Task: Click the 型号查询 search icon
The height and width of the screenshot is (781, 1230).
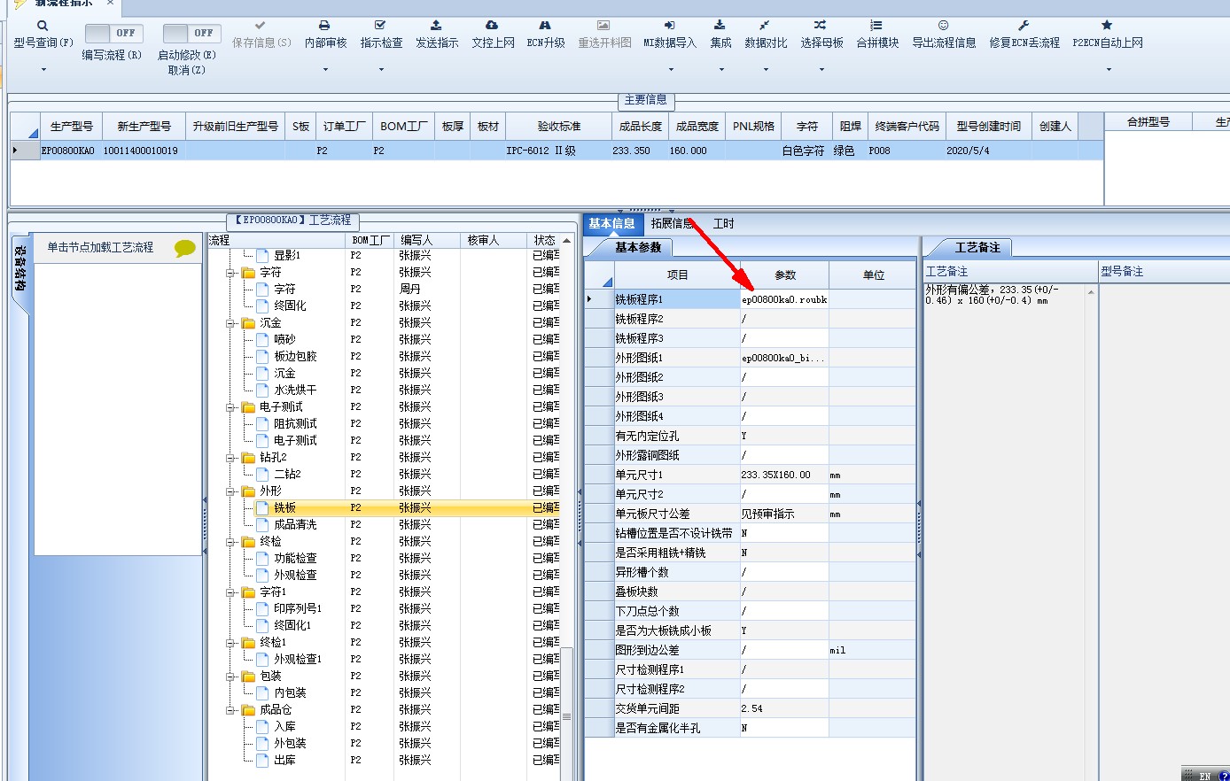Action: pyautogui.click(x=43, y=26)
